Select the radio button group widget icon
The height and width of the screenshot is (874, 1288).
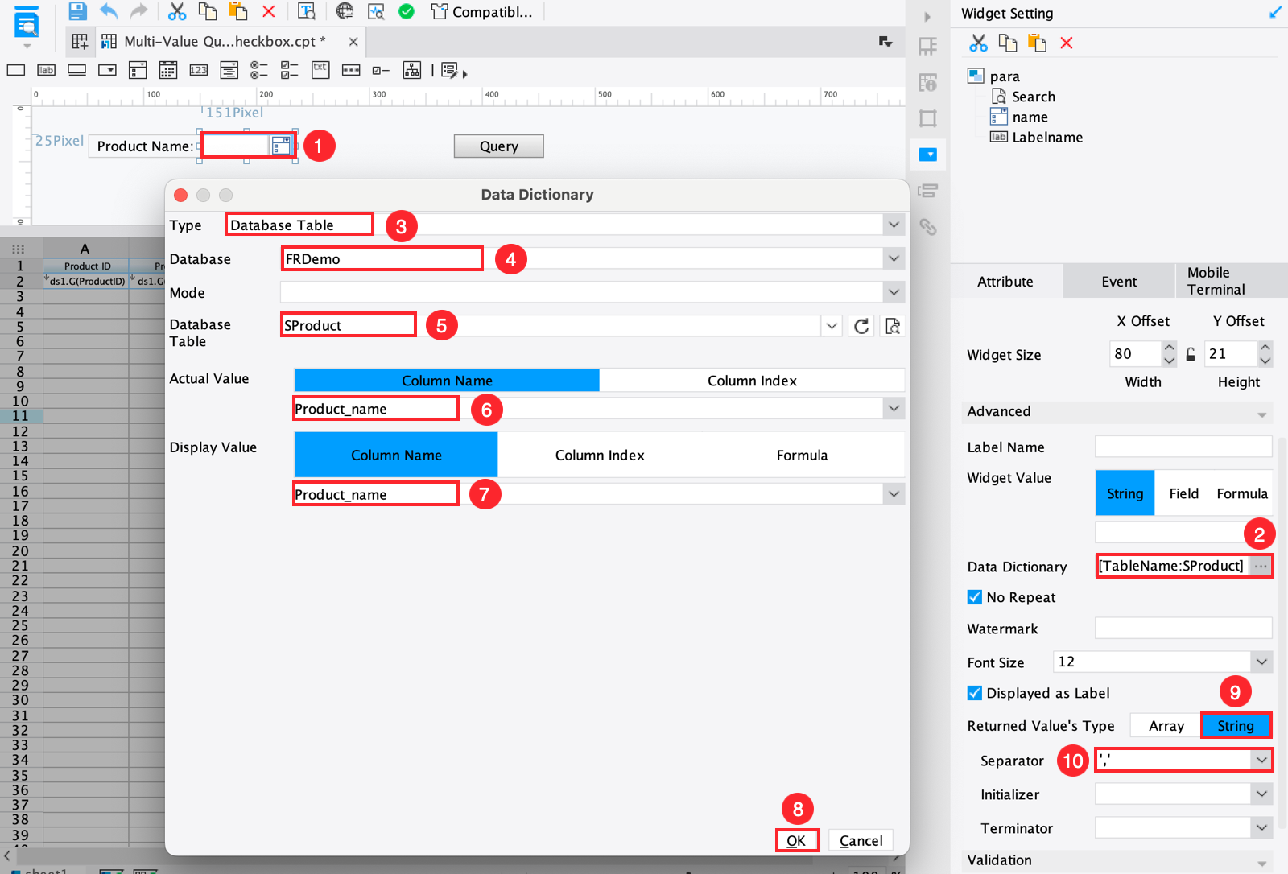(x=258, y=70)
